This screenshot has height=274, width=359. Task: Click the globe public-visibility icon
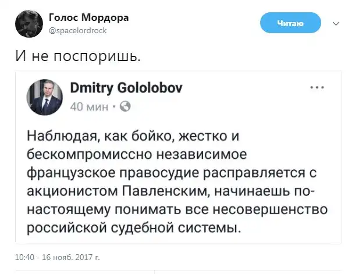click(126, 106)
